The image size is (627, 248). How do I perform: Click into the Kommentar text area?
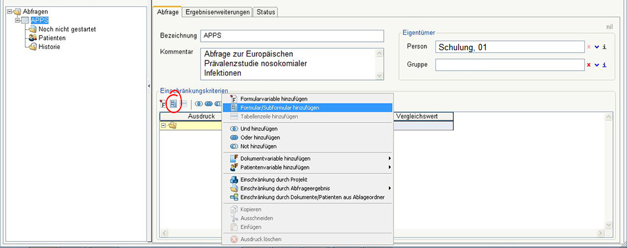(288, 64)
